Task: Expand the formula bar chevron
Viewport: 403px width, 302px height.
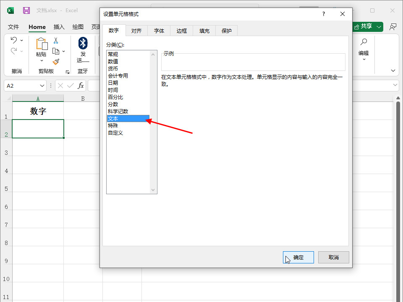Action: 395,85
